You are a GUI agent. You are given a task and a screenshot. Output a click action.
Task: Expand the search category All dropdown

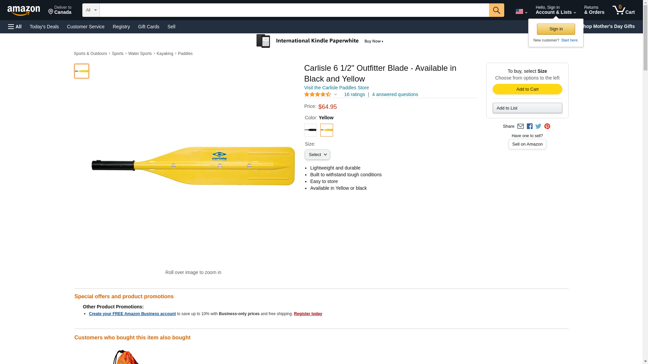[91, 10]
